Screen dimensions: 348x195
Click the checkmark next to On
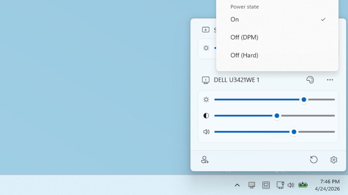(x=323, y=19)
